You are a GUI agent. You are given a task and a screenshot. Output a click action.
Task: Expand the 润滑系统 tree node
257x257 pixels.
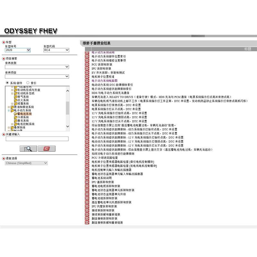[x=12, y=103]
